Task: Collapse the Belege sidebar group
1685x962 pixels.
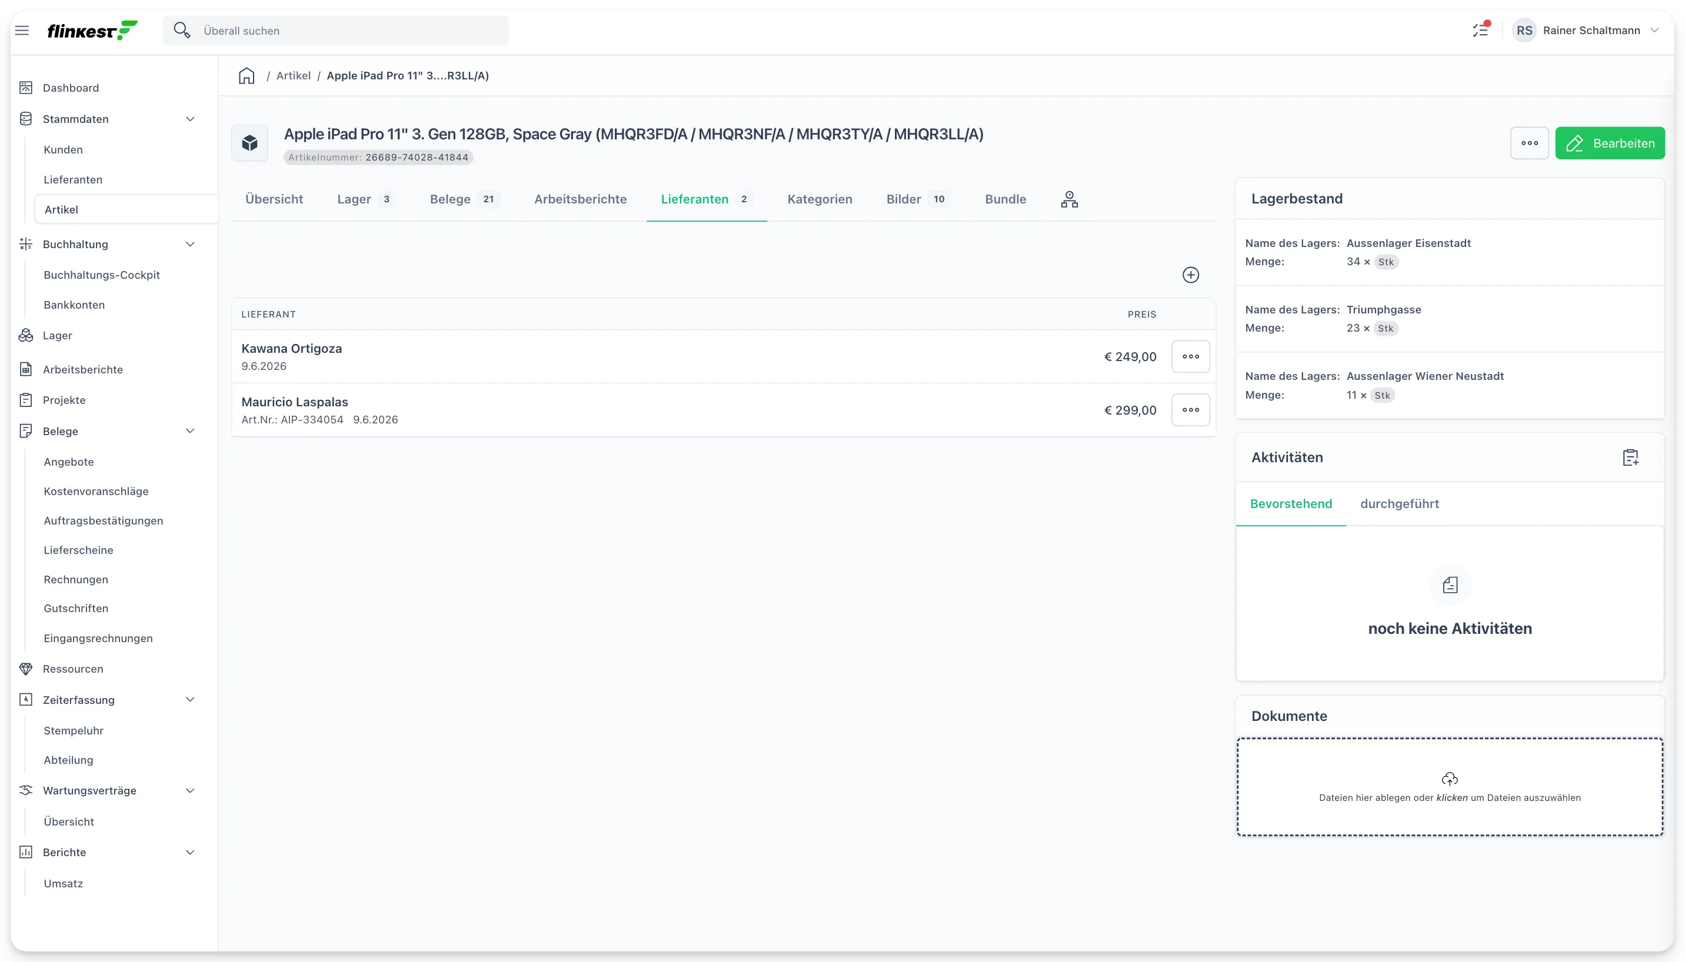Action: tap(189, 432)
